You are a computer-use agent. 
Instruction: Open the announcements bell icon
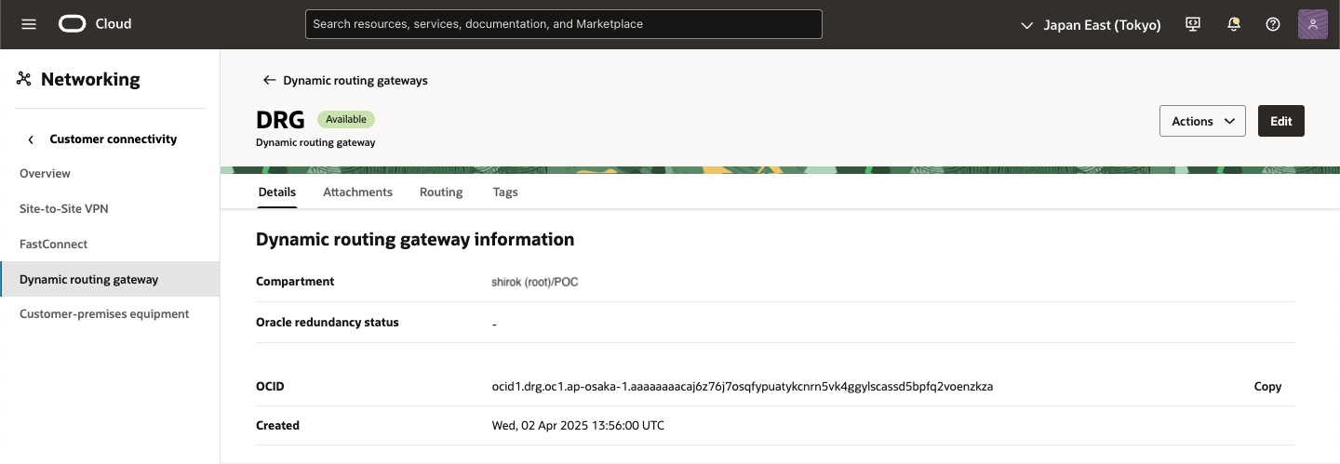(x=1234, y=24)
